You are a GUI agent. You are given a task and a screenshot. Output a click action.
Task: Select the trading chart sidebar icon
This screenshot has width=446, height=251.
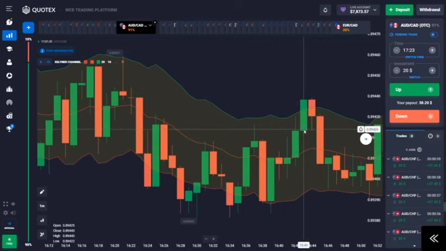coord(9,35)
